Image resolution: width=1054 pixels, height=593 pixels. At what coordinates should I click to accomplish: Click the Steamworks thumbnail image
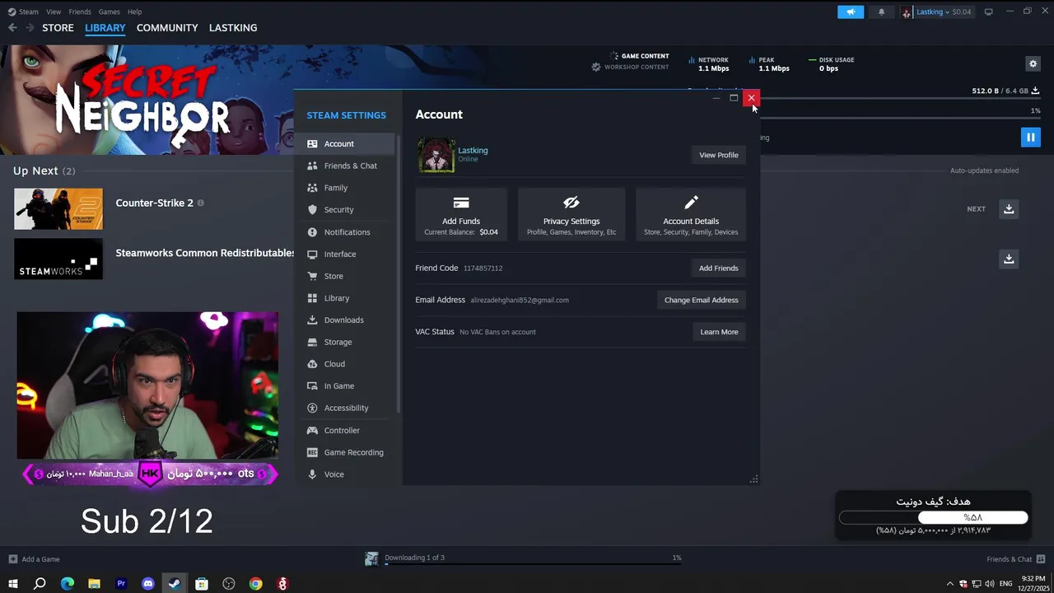click(58, 259)
